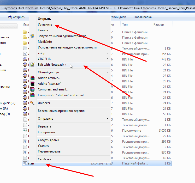The image size is (195, 183).
Task: Click the BIN file icon in 748 КБ row
Action: click(x=25, y=59)
